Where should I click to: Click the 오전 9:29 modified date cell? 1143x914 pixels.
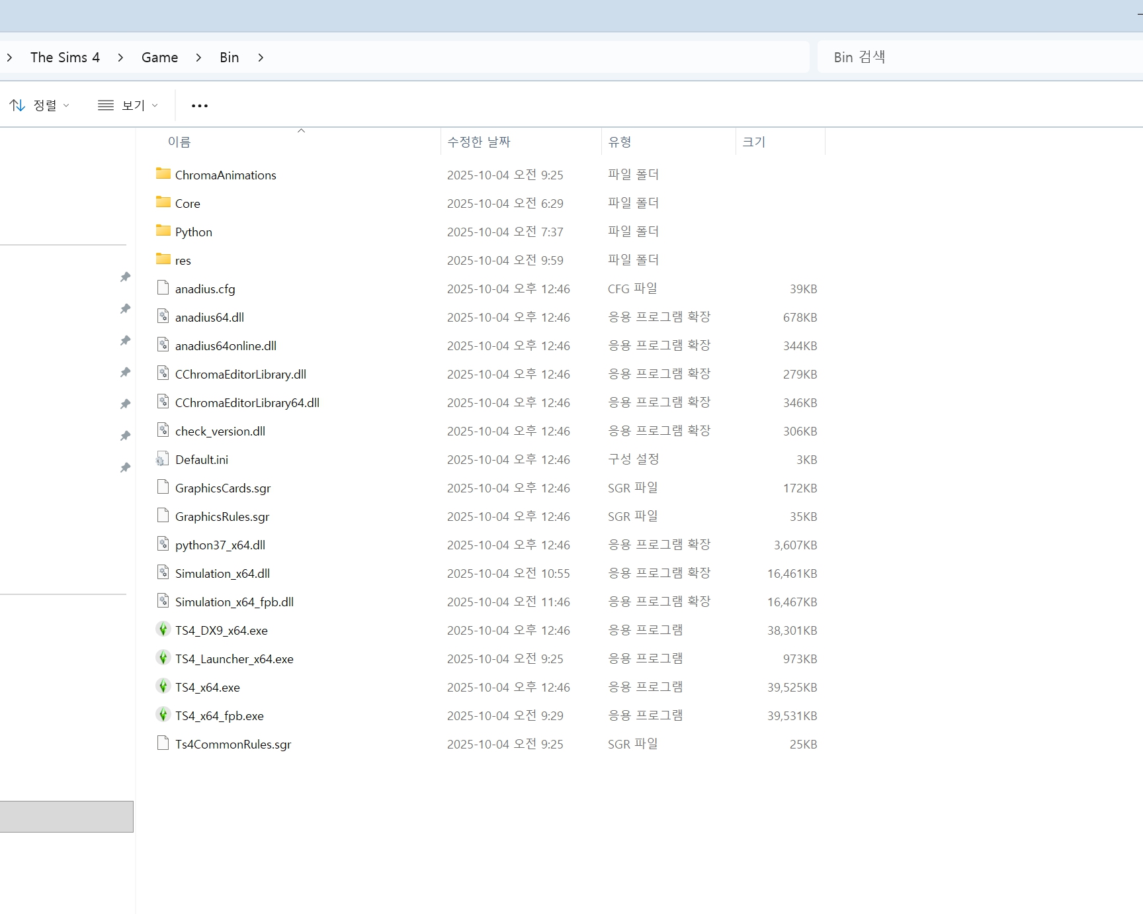505,715
